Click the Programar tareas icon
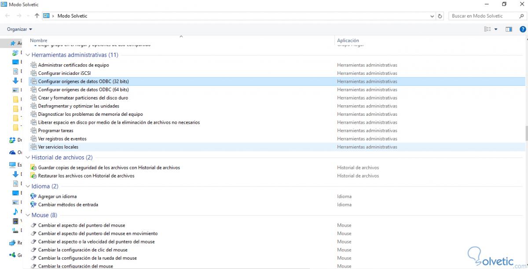This screenshot has height=269, width=528. pos(33,130)
